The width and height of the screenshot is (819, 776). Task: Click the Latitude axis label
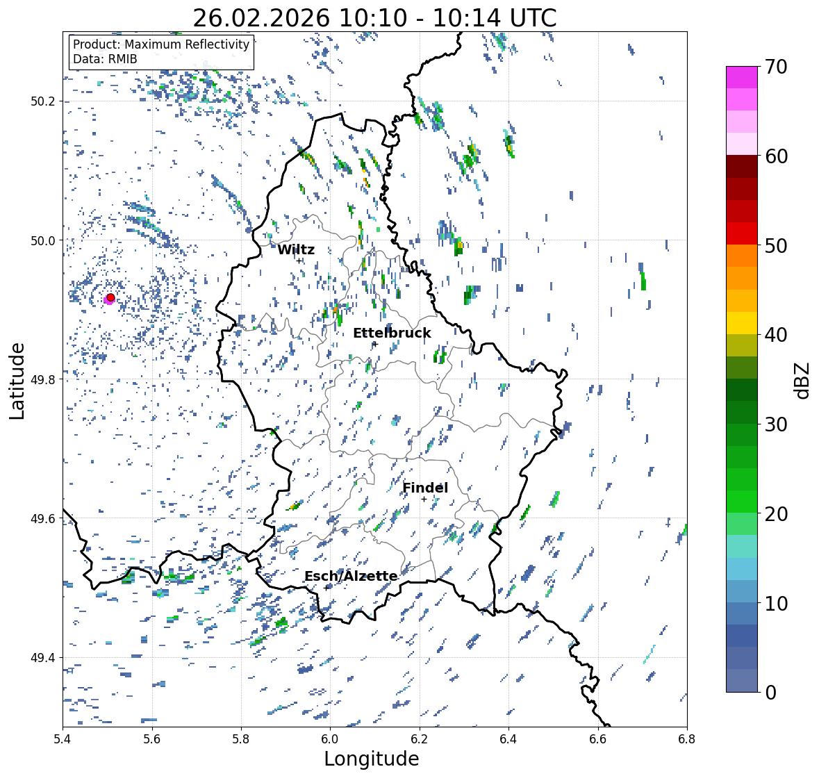(17, 381)
